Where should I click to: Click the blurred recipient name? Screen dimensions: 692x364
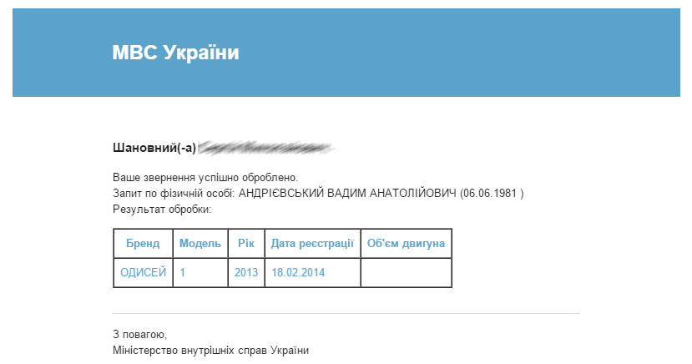coord(265,148)
